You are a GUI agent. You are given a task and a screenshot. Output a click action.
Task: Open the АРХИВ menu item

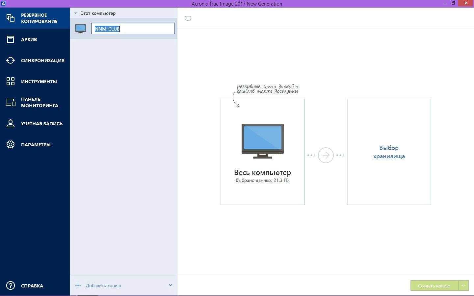35,39
